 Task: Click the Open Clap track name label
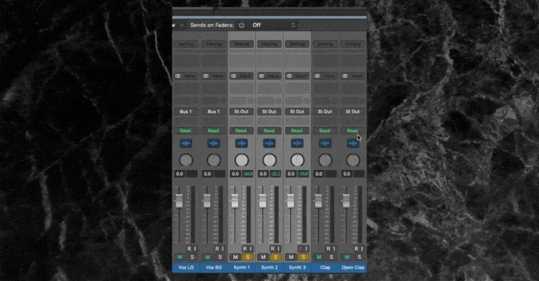pos(353,267)
